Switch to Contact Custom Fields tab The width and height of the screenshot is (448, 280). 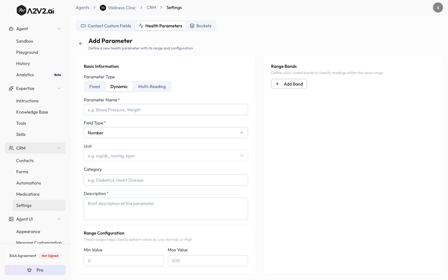[x=106, y=26]
